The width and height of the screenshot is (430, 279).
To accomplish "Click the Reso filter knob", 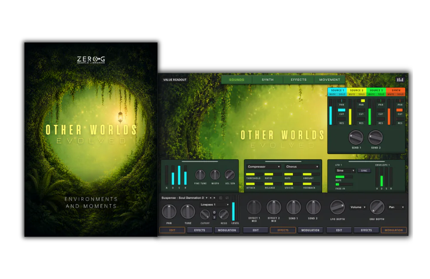I will coord(224,214).
